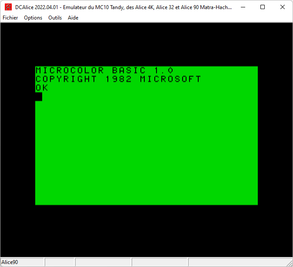
Task: Click the black cursor block below OK
Action: pos(39,97)
